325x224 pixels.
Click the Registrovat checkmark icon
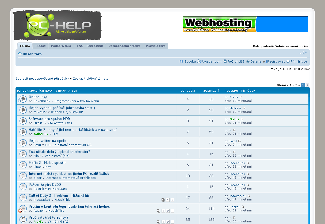click(x=265, y=61)
